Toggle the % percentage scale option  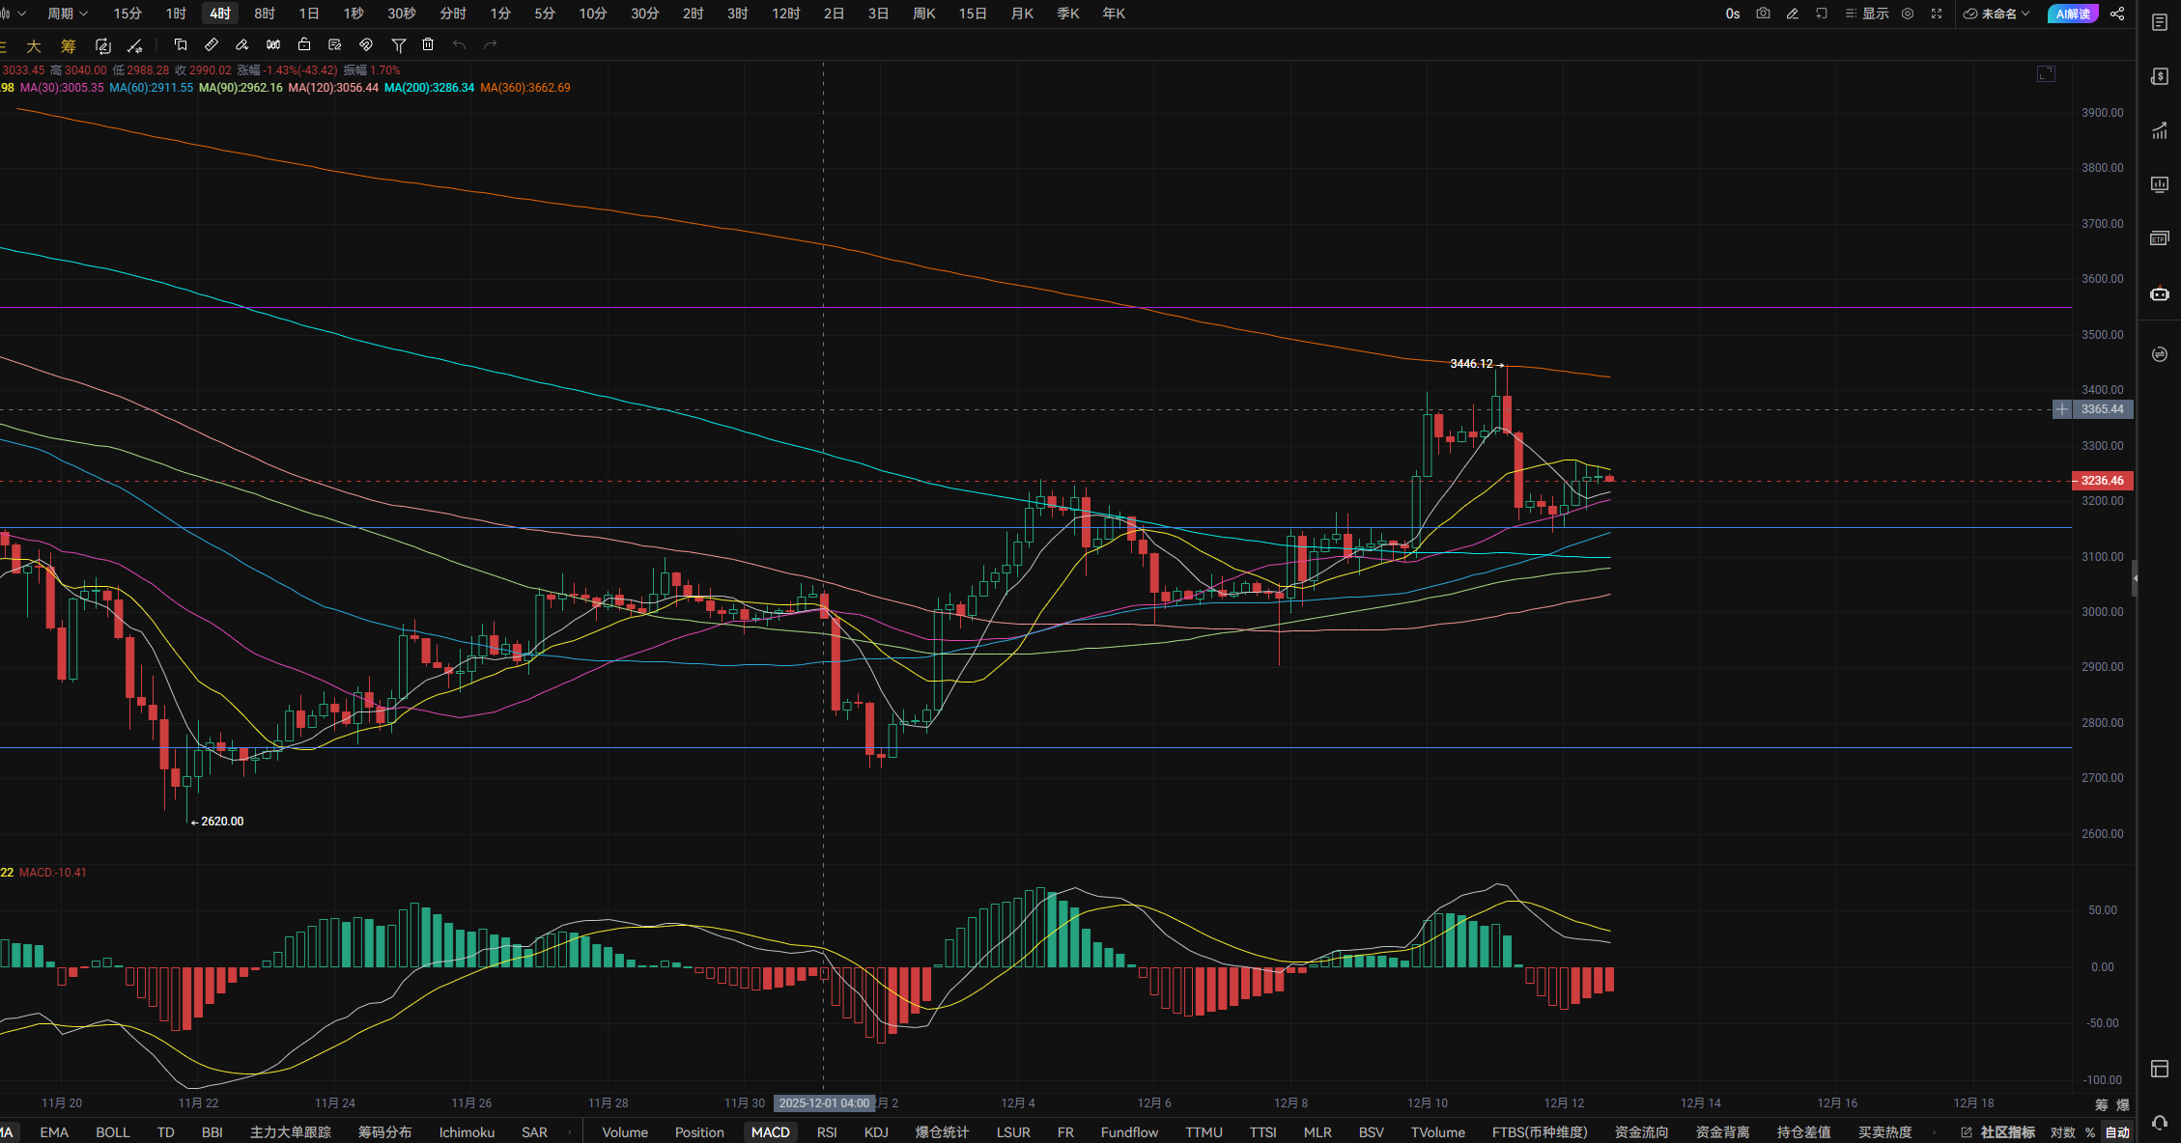2090,1132
